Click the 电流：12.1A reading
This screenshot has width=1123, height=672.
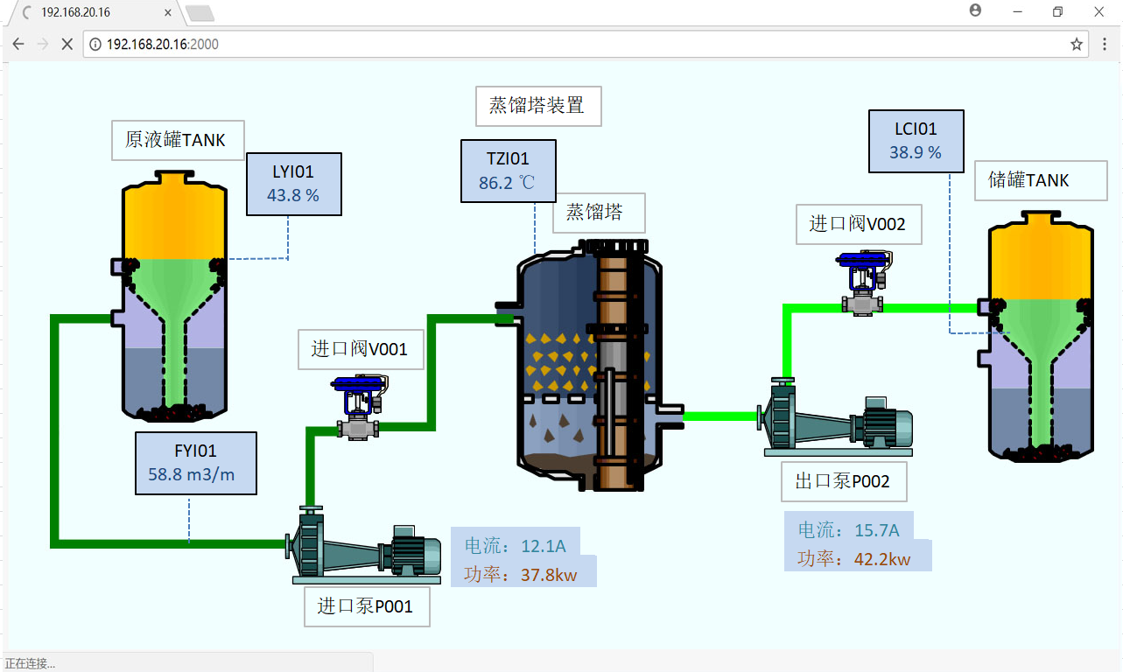point(516,546)
